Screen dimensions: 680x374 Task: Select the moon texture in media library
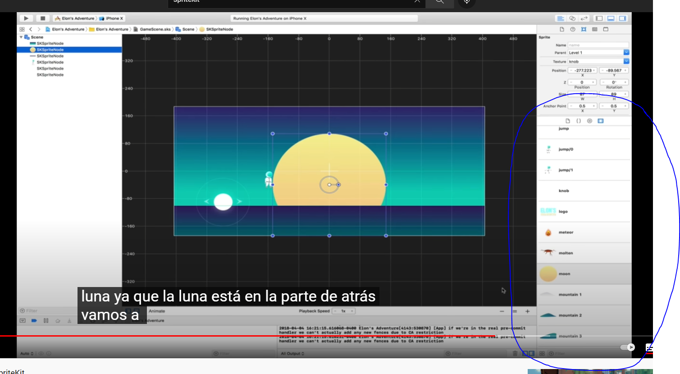point(564,274)
